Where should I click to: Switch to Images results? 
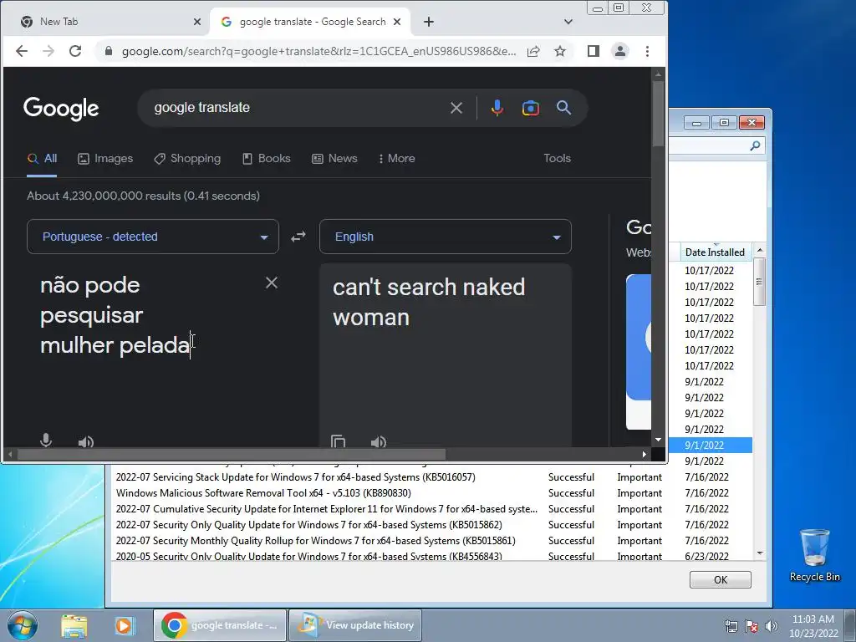tap(105, 159)
